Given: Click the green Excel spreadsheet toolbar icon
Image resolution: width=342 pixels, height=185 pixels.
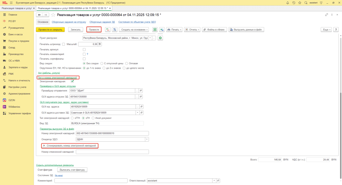Looking at the screenshot, I should [155, 30].
